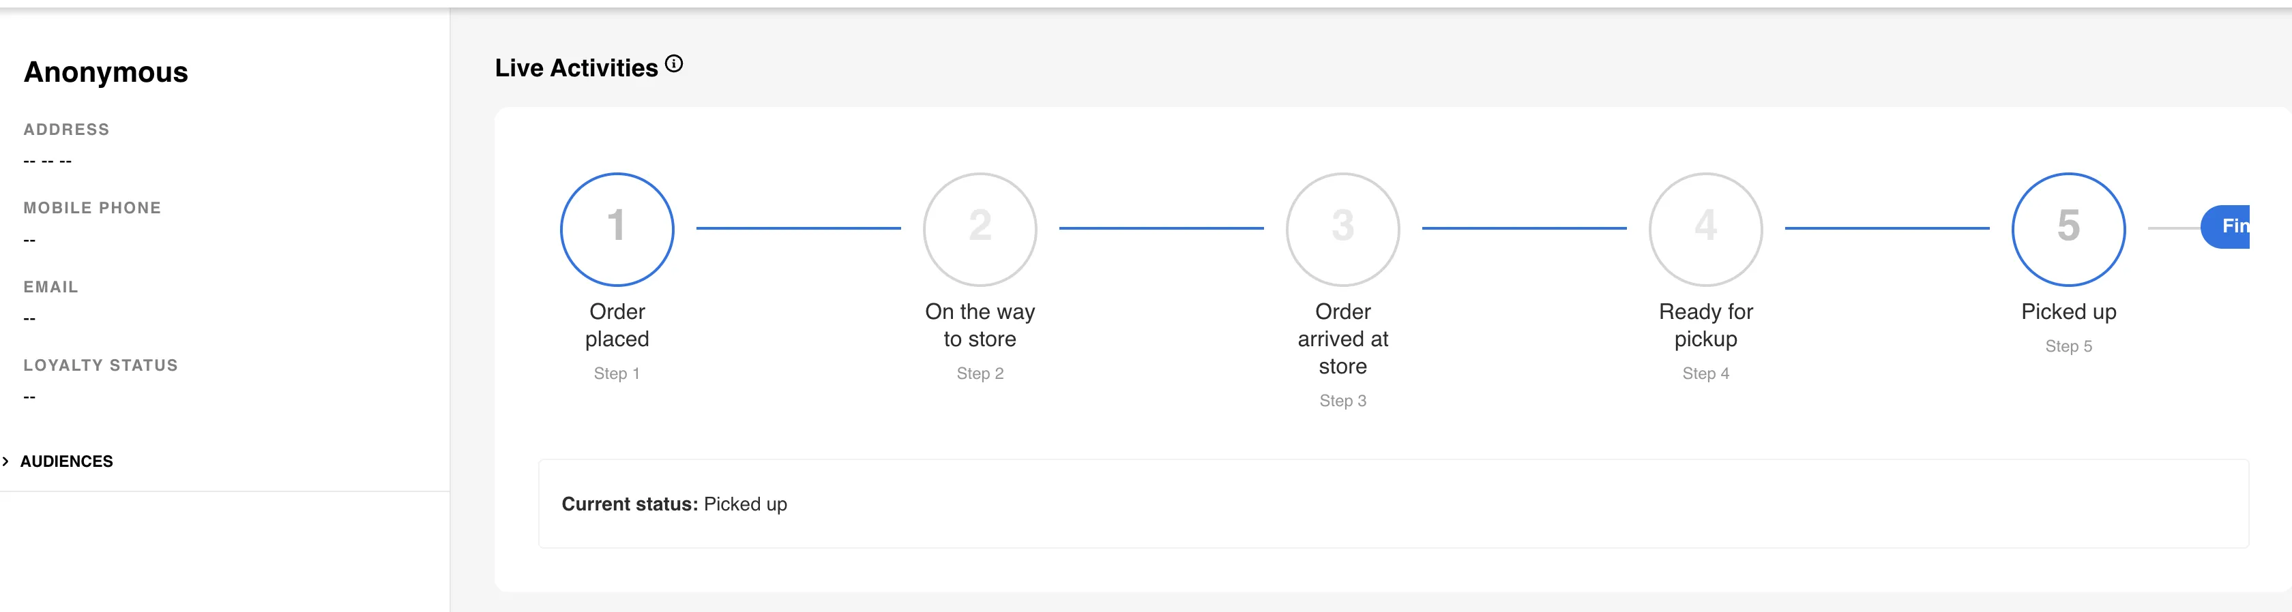Click the Ready for pickup label
This screenshot has width=2292, height=612.
[x=1705, y=324]
